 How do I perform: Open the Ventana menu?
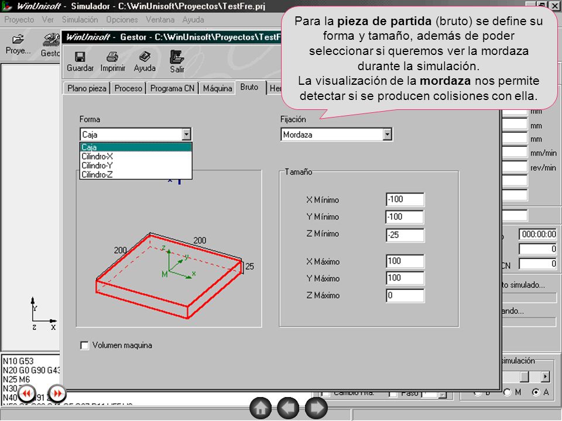coord(160,20)
